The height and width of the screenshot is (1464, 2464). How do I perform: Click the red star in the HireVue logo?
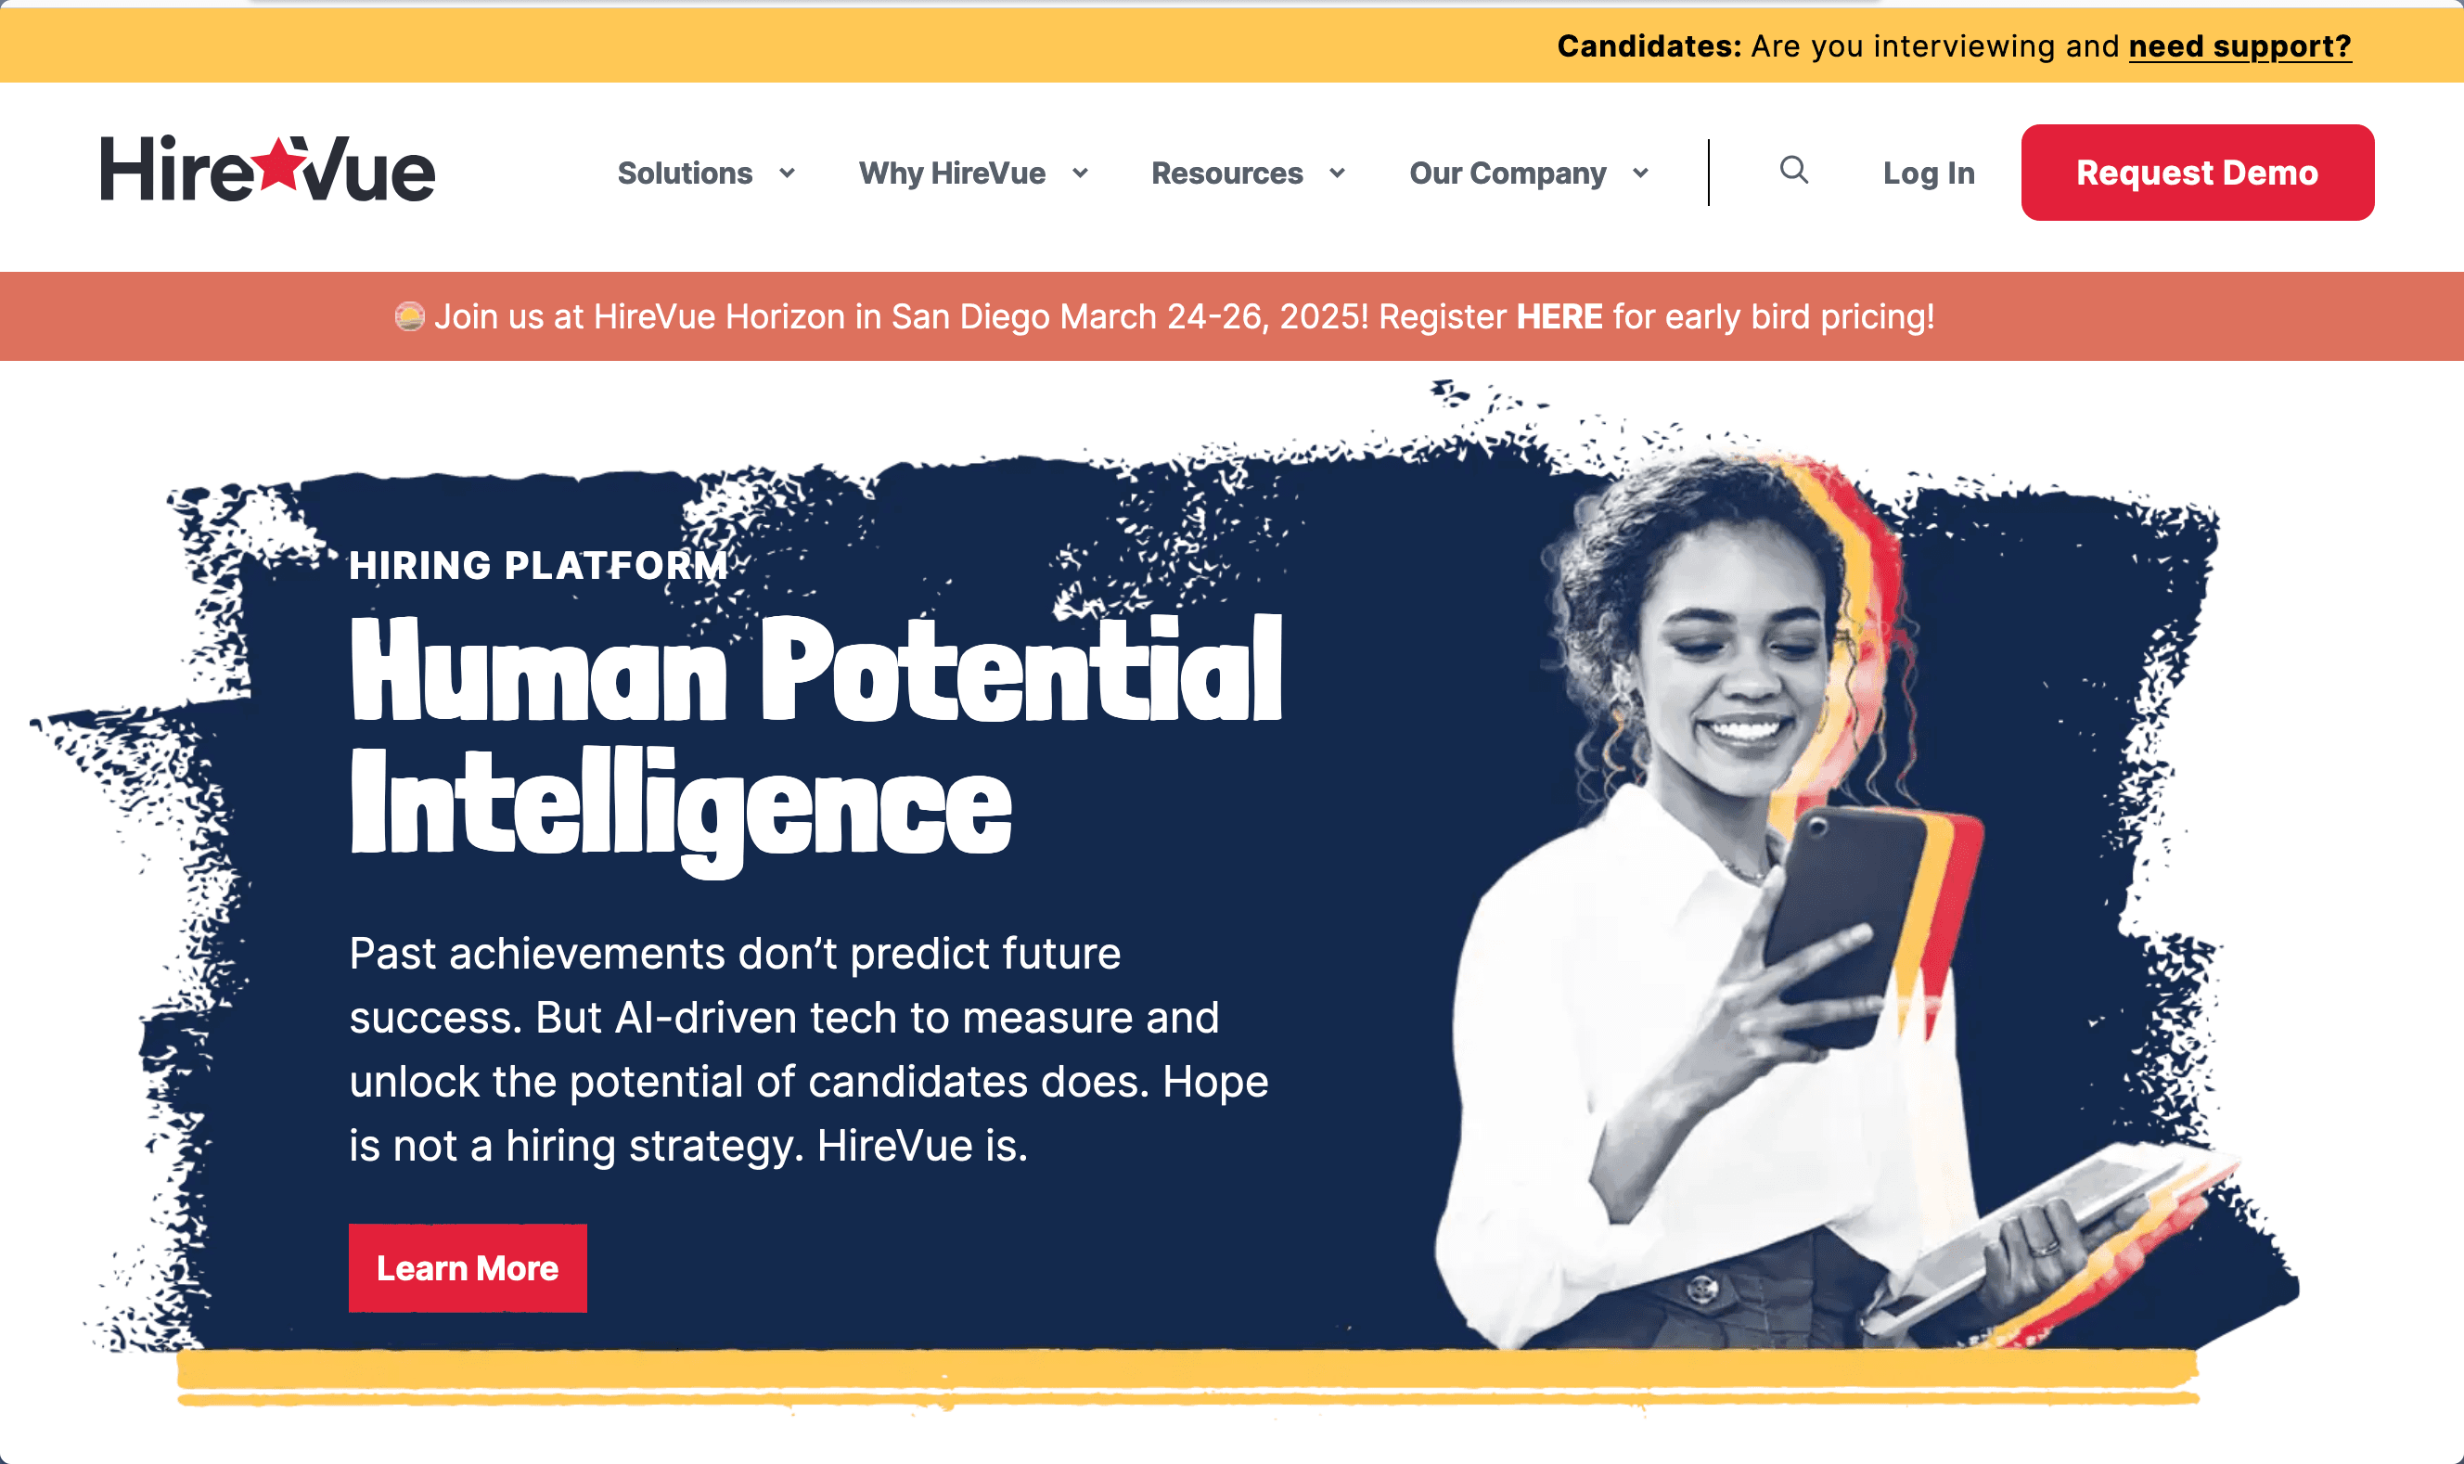click(x=282, y=162)
